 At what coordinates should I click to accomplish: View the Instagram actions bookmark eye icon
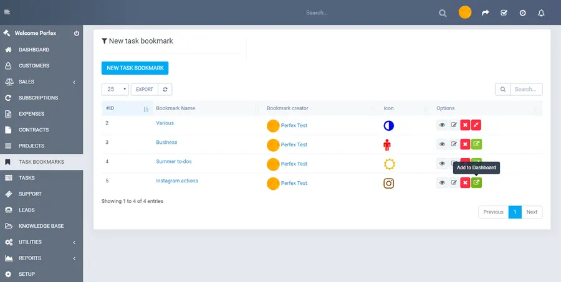click(442, 183)
